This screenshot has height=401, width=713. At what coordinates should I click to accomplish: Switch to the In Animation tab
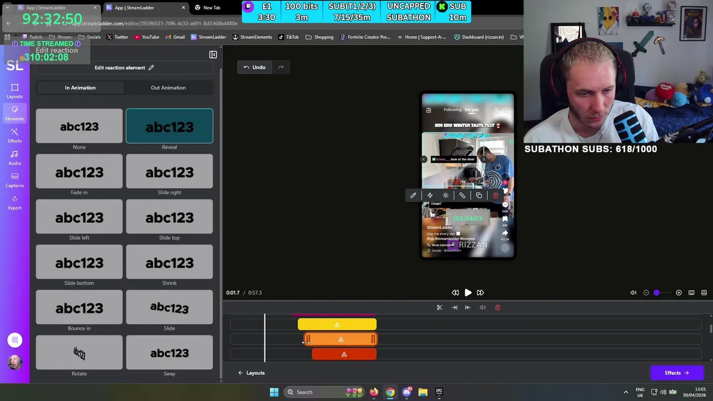[80, 87]
